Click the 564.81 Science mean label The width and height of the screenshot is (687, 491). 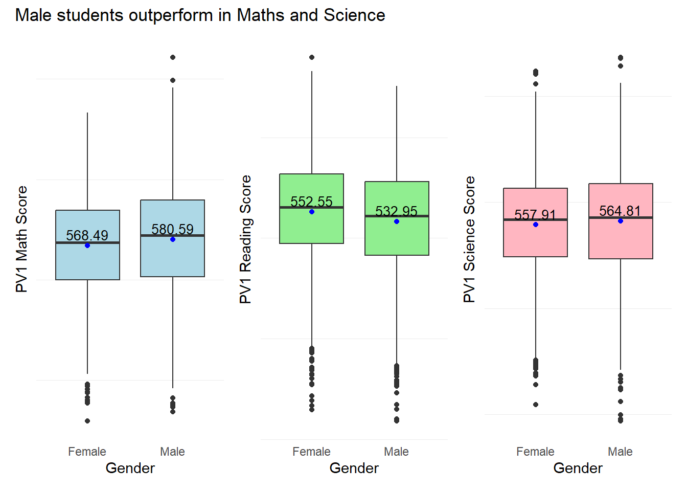tap(620, 211)
